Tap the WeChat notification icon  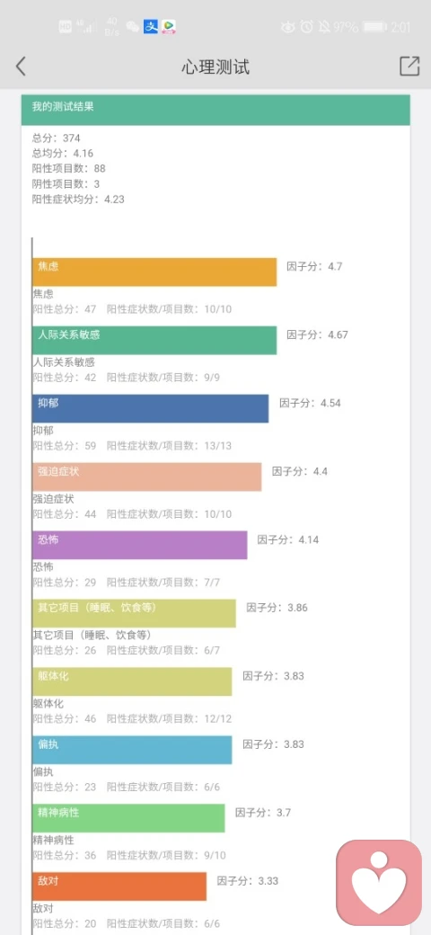tap(133, 27)
